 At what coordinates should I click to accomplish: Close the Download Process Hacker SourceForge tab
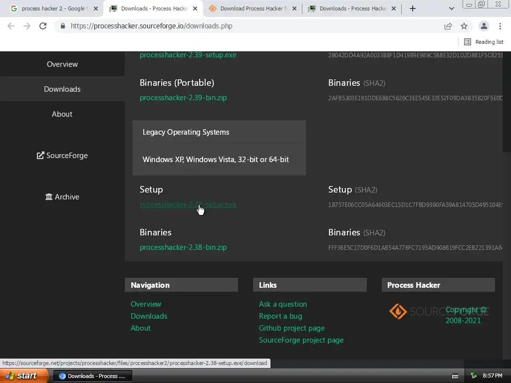click(294, 8)
